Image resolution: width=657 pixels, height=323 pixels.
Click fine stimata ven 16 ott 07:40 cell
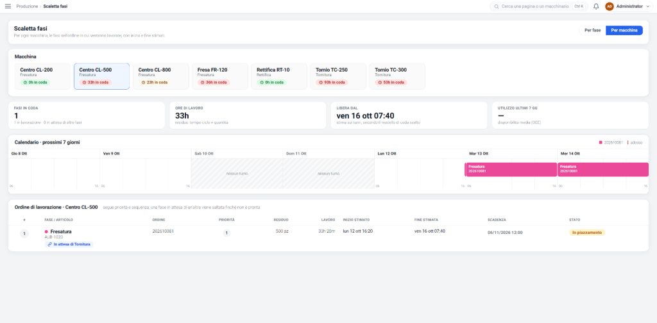point(430,231)
